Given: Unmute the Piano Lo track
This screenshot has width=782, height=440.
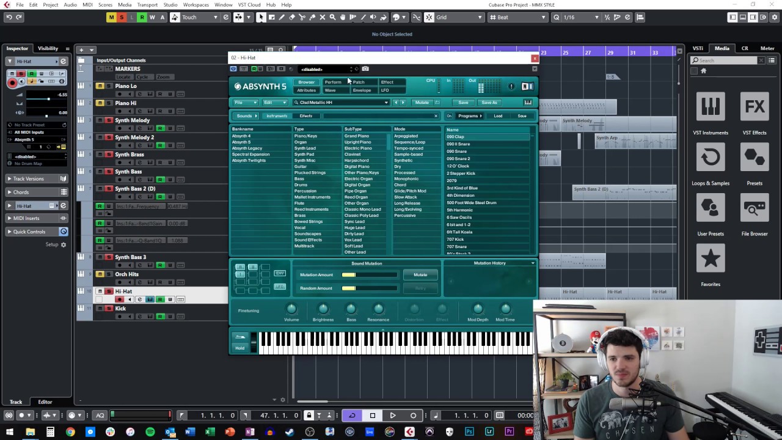Looking at the screenshot, I should click(x=100, y=86).
